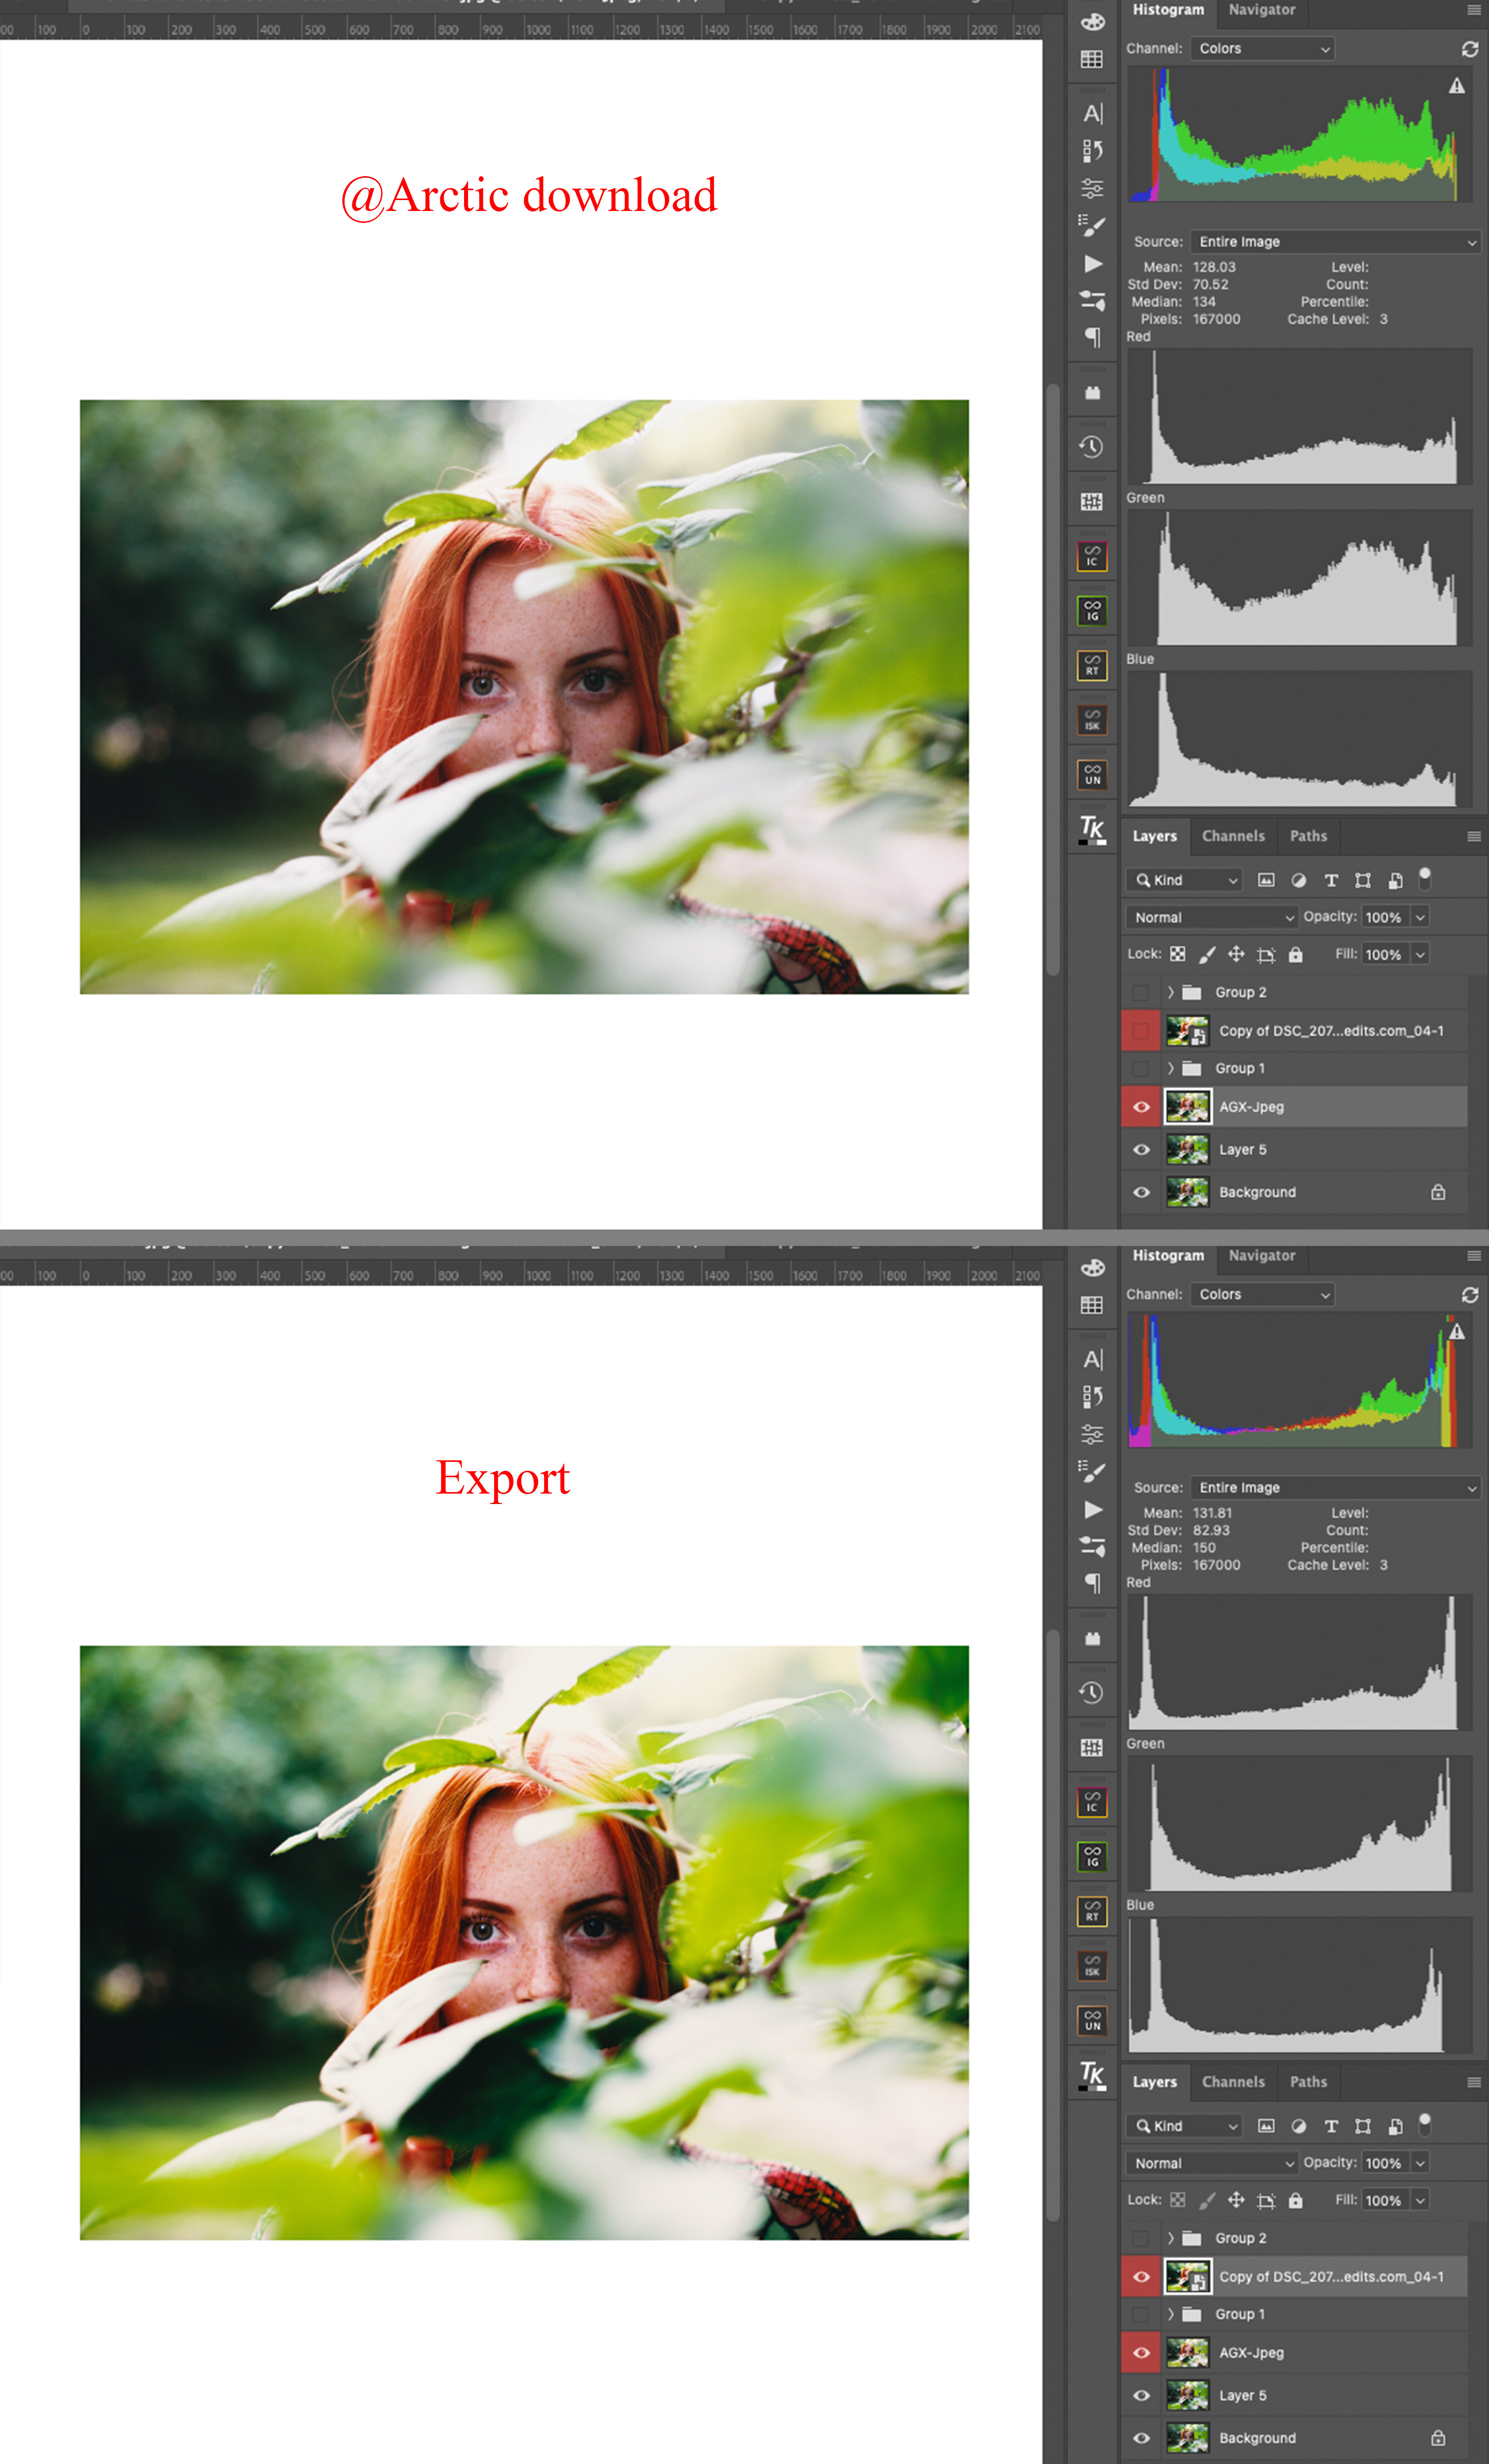Filter for type layers in lower Layers panel
Image resolution: width=1489 pixels, height=2464 pixels.
tap(1330, 2126)
